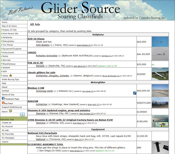Open the PIK 20 D 78' ad
Viewport: 175px width, 154px height.
(x=36, y=63)
